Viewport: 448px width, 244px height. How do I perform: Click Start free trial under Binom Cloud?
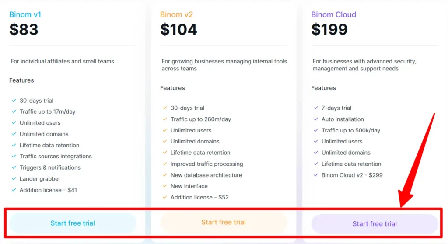tap(374, 224)
